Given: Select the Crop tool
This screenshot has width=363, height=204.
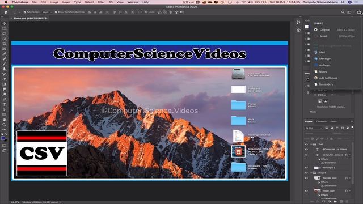Looking at the screenshot, I should [4, 44].
